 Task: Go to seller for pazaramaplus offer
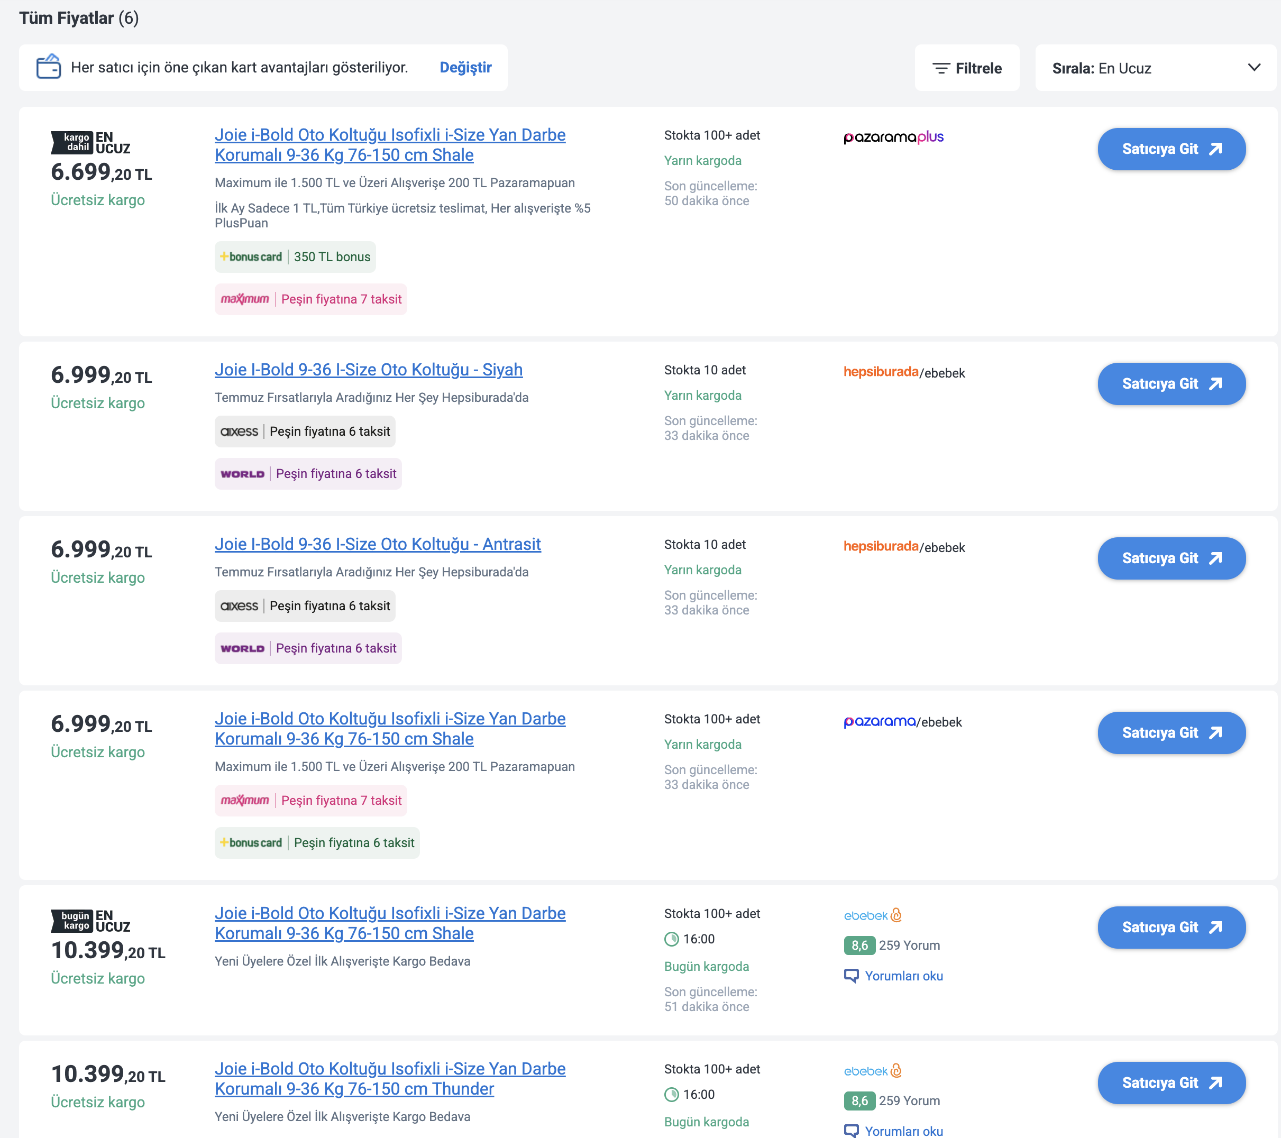pos(1172,149)
